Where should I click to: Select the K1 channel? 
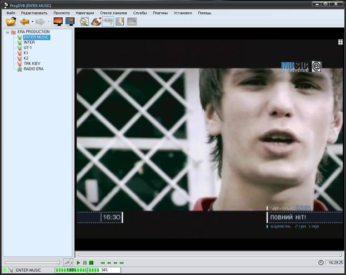(x=26, y=53)
